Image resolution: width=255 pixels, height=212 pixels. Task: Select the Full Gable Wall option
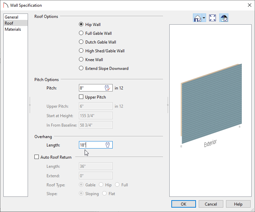point(81,33)
